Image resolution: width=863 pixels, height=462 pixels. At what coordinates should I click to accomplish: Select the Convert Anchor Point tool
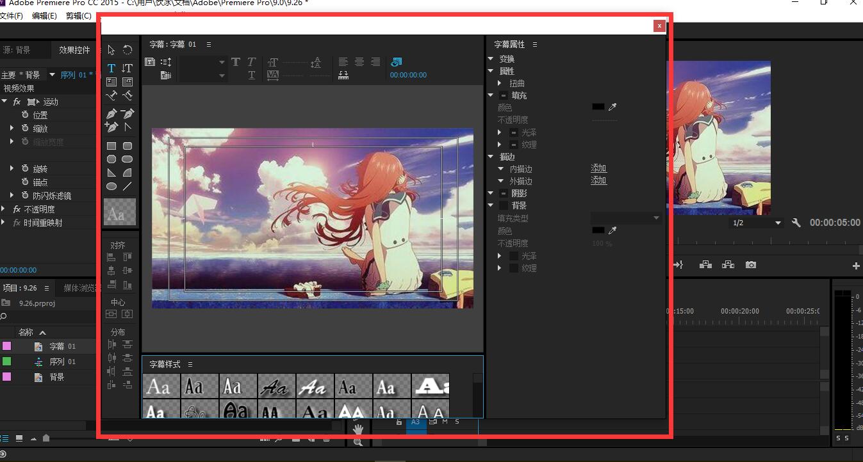127,127
